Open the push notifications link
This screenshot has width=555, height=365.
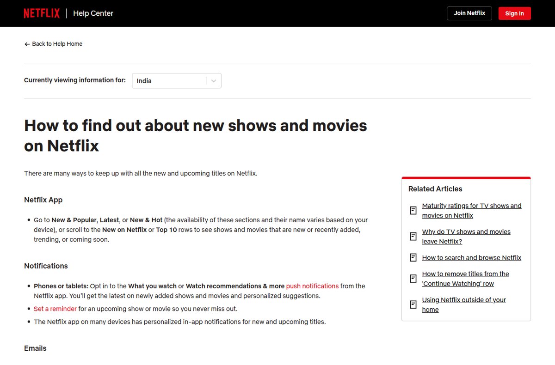pyautogui.click(x=312, y=286)
